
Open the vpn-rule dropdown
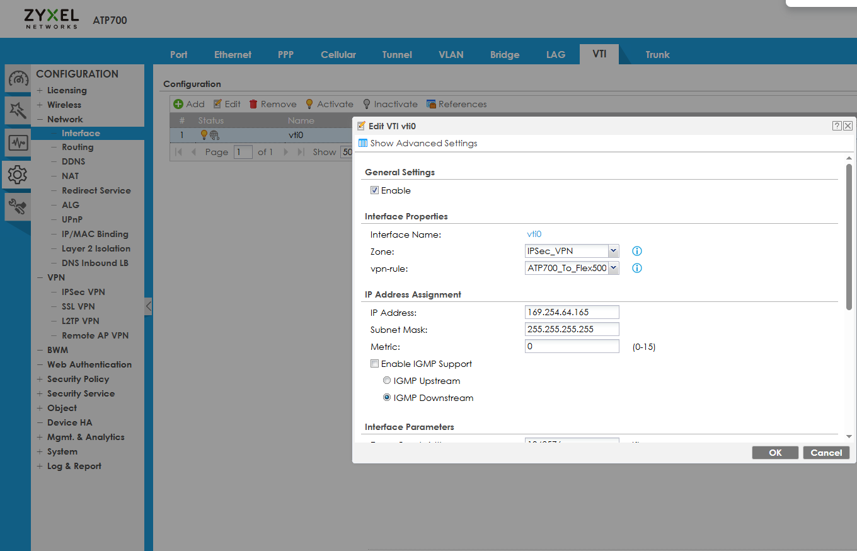click(612, 267)
